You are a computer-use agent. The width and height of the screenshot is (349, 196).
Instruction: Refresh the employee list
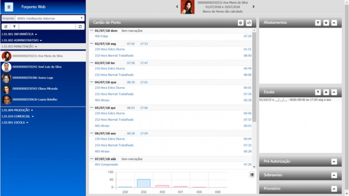coord(80,27)
